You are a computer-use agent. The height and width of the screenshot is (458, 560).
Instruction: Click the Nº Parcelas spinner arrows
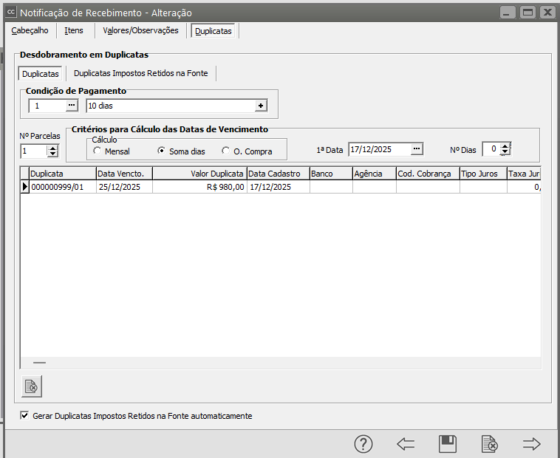[52, 151]
